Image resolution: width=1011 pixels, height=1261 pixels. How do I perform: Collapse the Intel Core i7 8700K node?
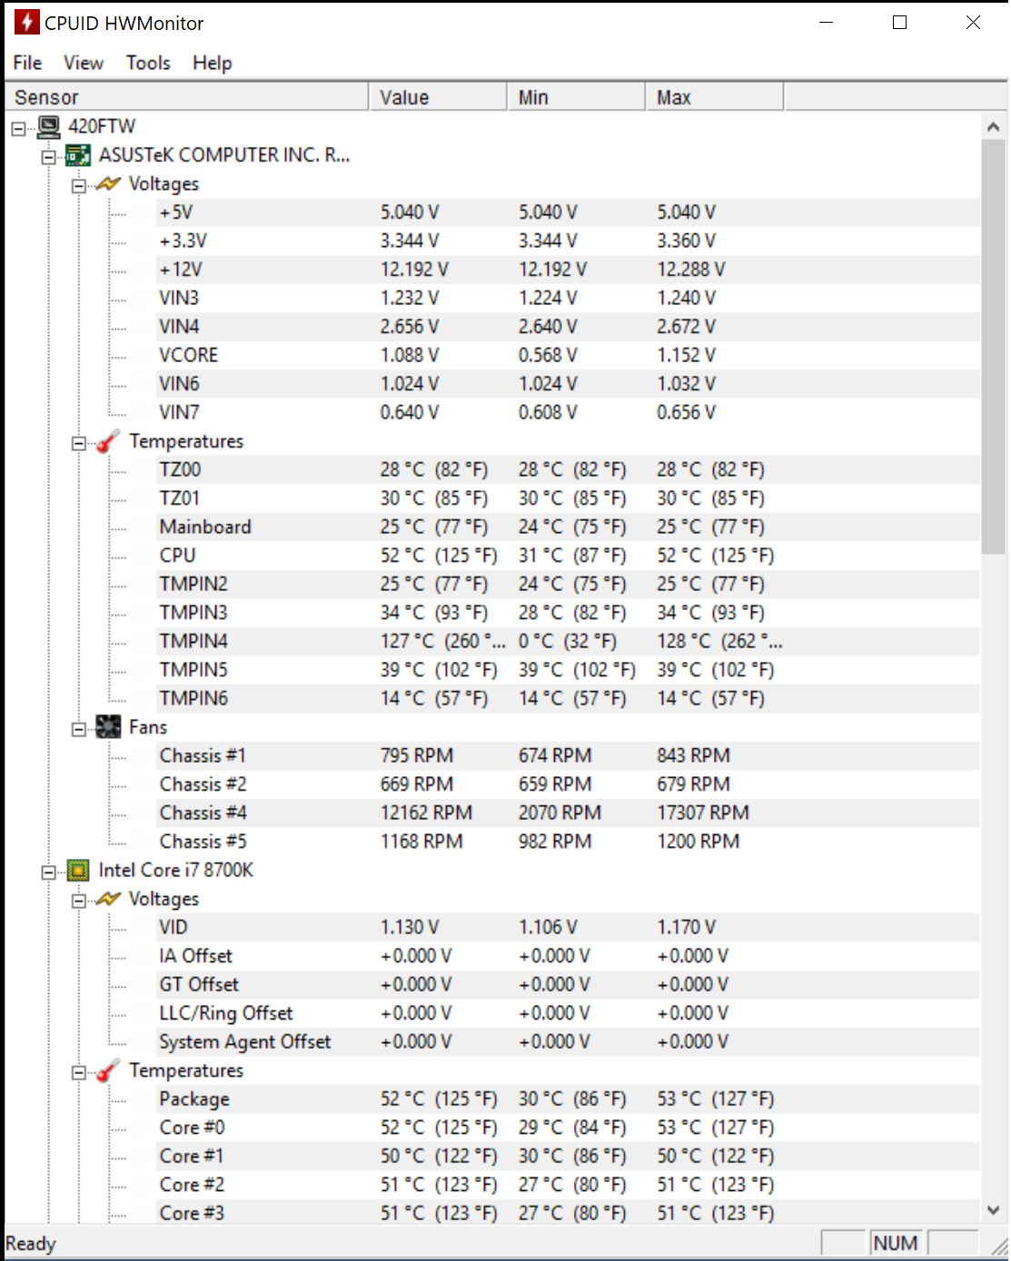[x=48, y=873]
